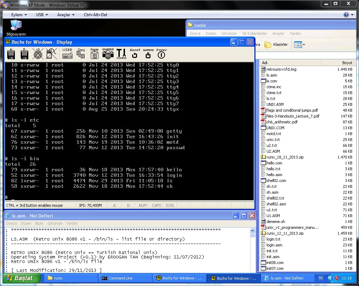Select flags and conditional jumps.pdf
The image size is (359, 286).
click(x=290, y=110)
